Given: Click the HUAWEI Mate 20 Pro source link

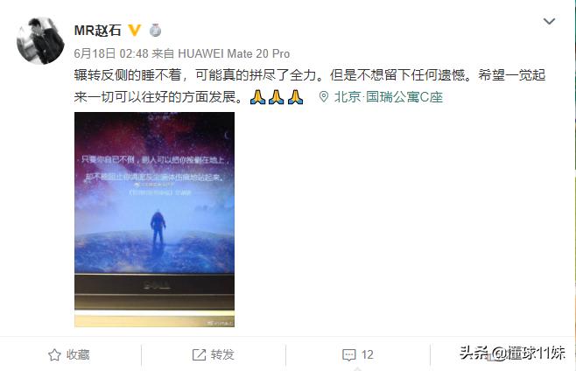Looking at the screenshot, I should pyautogui.click(x=234, y=53).
